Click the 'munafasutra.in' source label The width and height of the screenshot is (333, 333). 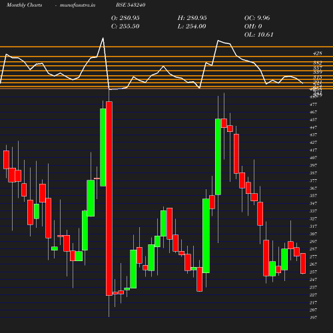[77, 5]
